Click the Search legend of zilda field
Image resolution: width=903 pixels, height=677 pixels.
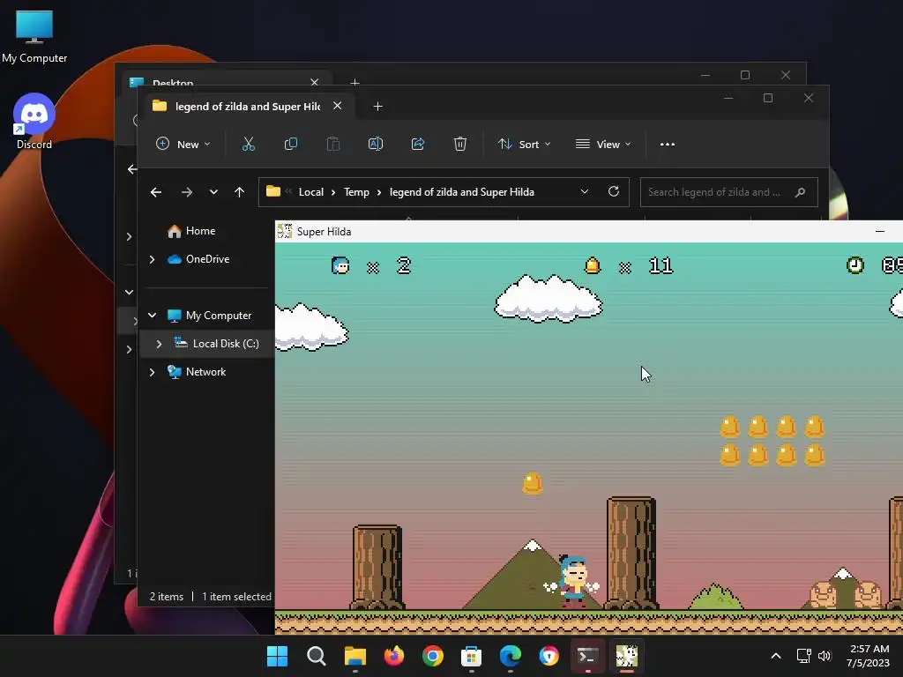click(728, 192)
